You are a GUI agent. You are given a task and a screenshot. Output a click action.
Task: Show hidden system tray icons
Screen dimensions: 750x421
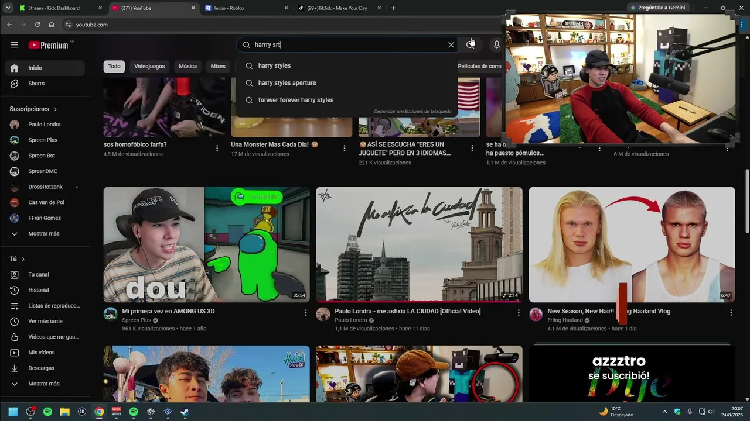tap(664, 412)
